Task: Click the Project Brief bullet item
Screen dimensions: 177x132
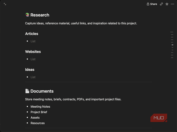Action: pos(39,112)
